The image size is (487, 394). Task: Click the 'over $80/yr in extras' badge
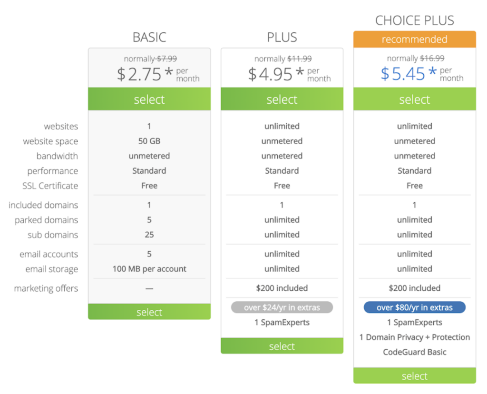tap(414, 307)
